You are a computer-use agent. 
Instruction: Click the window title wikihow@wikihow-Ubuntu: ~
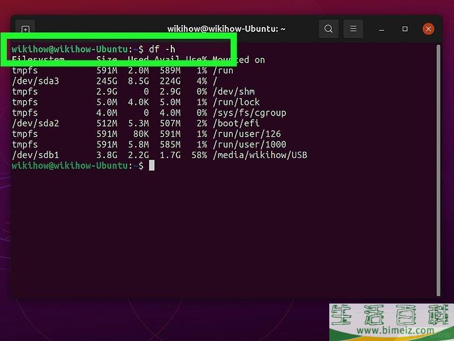226,29
